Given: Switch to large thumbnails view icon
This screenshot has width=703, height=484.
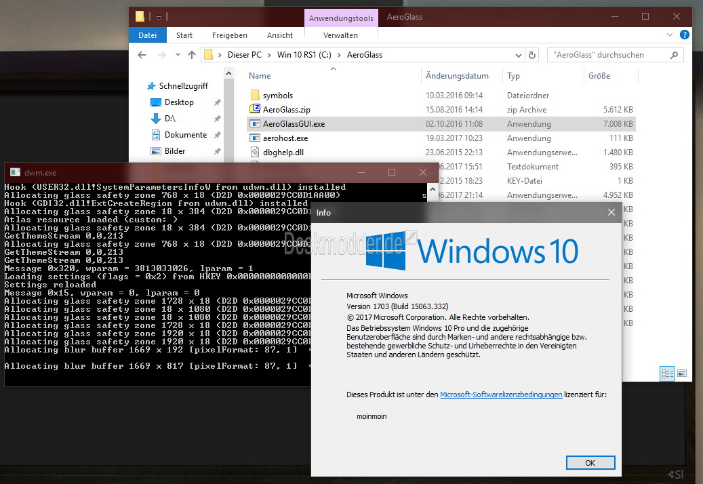Looking at the screenshot, I should click(682, 374).
